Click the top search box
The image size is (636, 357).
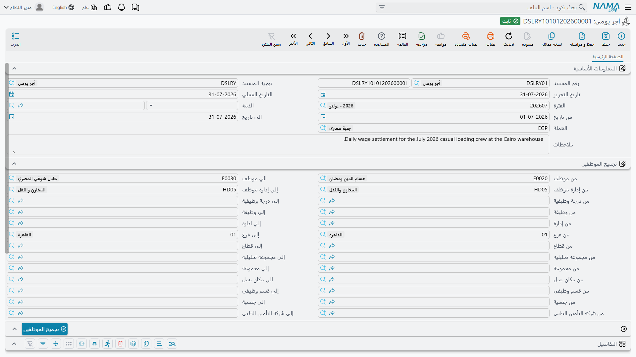pos(481,7)
